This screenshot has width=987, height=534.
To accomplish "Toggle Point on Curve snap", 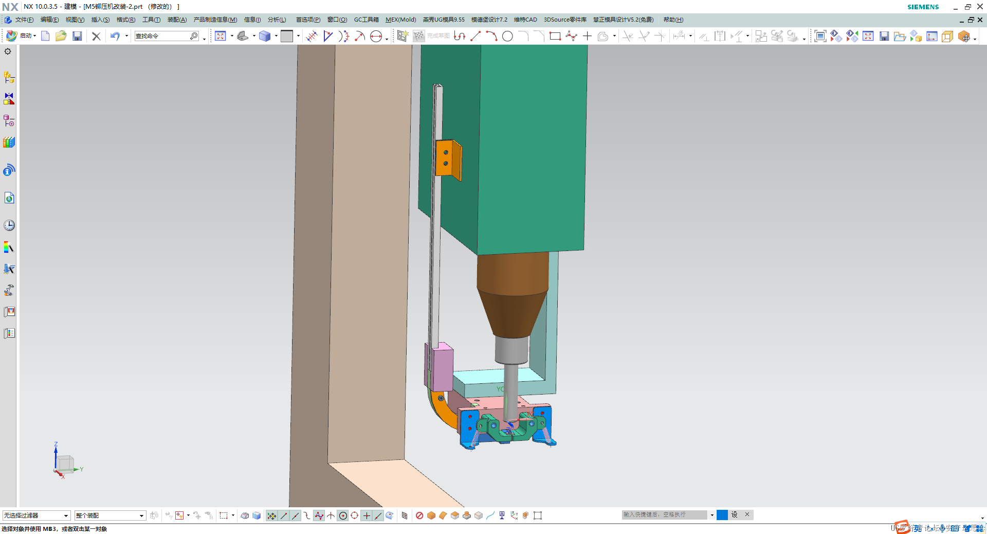I will 378,515.
